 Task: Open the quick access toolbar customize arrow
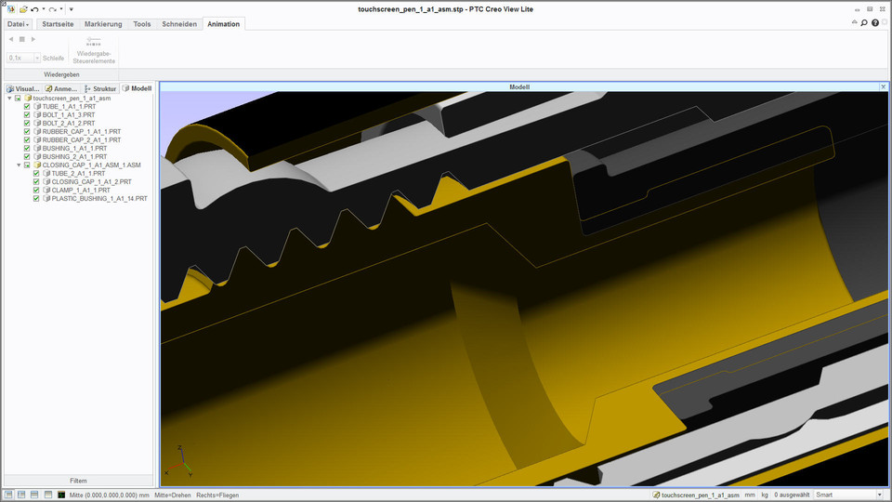point(72,9)
